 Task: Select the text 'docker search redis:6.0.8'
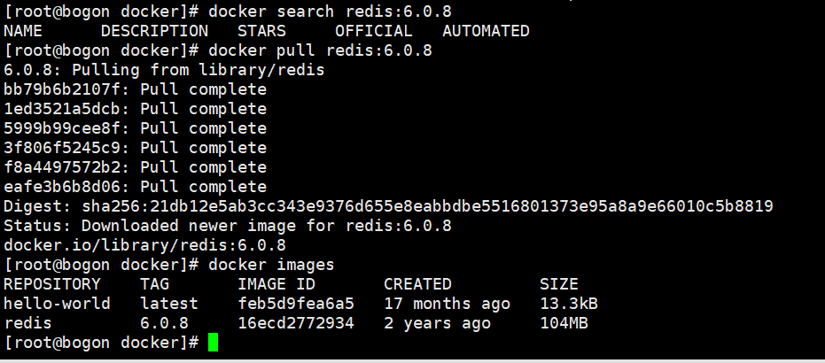[x=330, y=12]
